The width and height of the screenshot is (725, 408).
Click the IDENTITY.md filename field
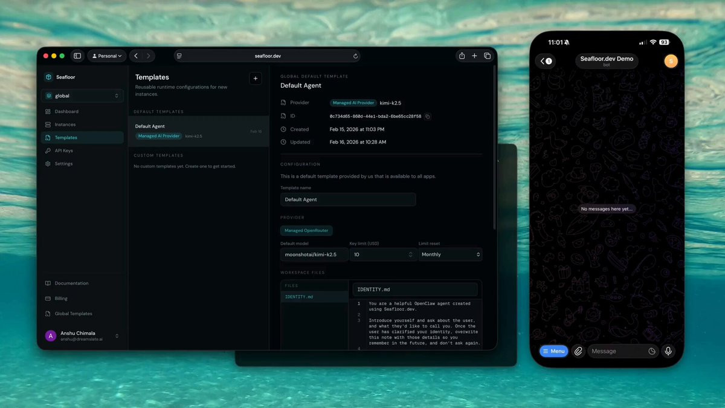pyautogui.click(x=415, y=290)
